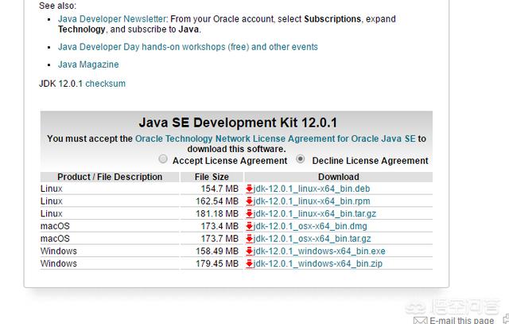Click the red arrow beside windows-x64_bin.exe

click(x=249, y=252)
